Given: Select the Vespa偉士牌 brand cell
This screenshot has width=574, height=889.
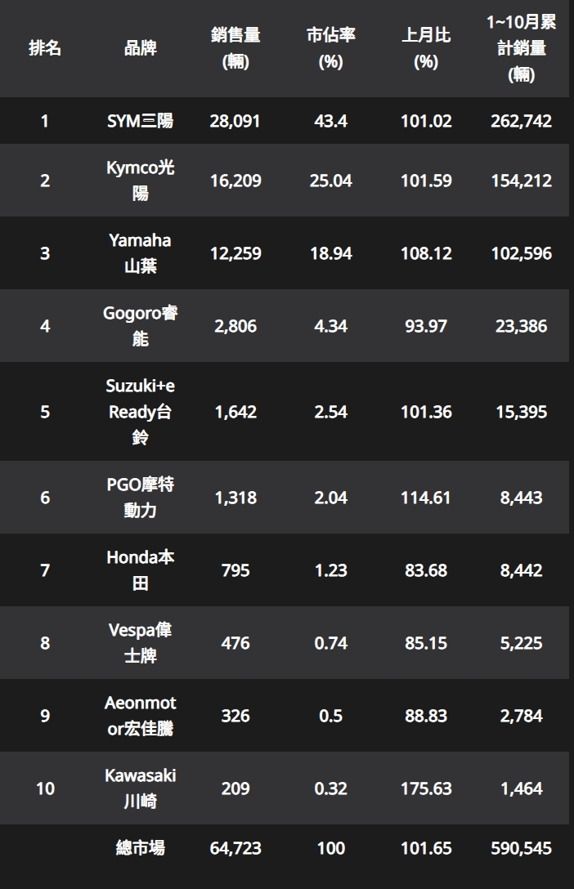Looking at the screenshot, I should (140, 642).
